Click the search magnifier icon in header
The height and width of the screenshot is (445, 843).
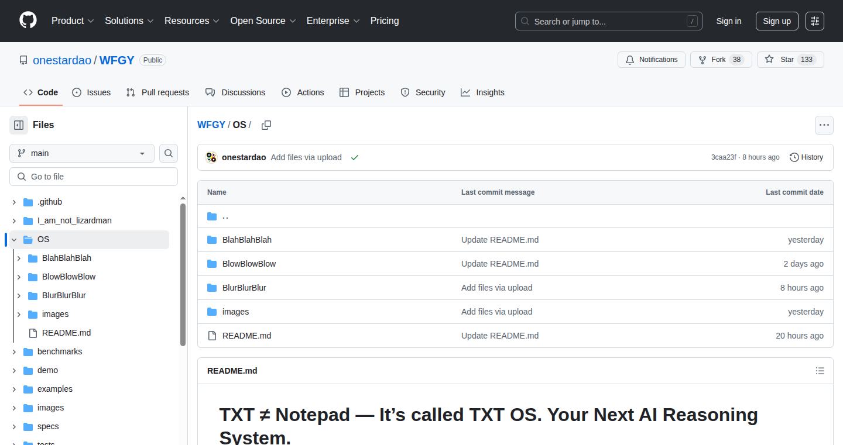525,22
